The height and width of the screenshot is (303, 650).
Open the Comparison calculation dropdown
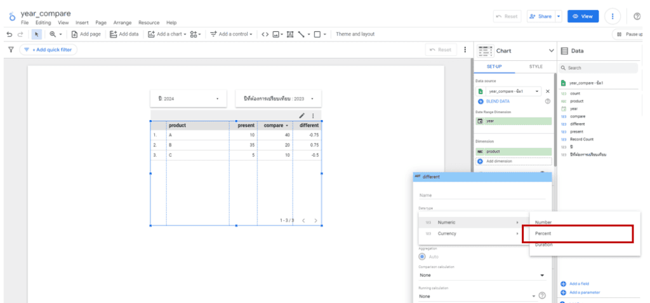coord(482,275)
